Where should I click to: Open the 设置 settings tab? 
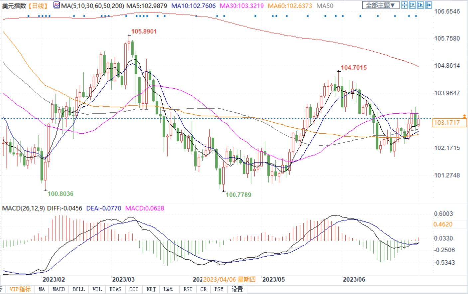[x=237, y=289]
